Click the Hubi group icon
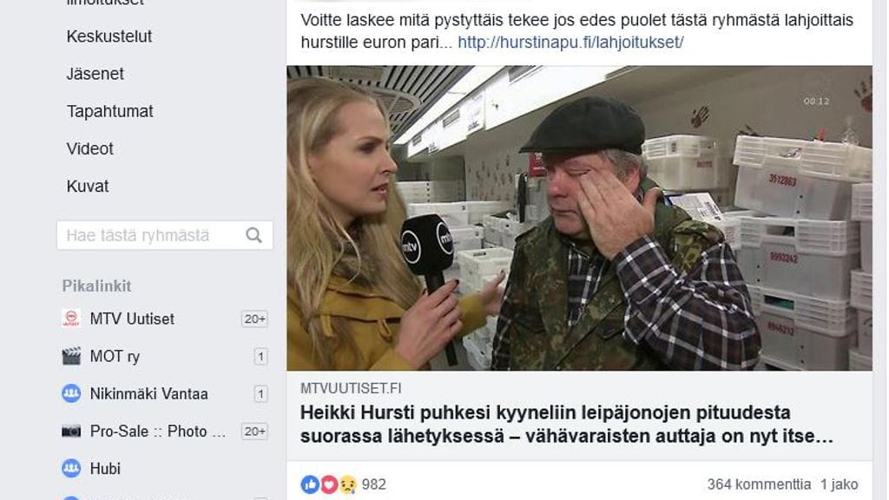The width and height of the screenshot is (889, 500). click(x=71, y=469)
